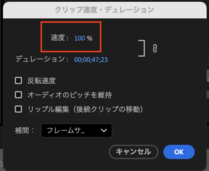Select the speed value 100

(x=80, y=38)
